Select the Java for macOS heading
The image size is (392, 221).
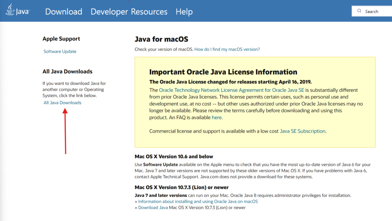point(161,39)
